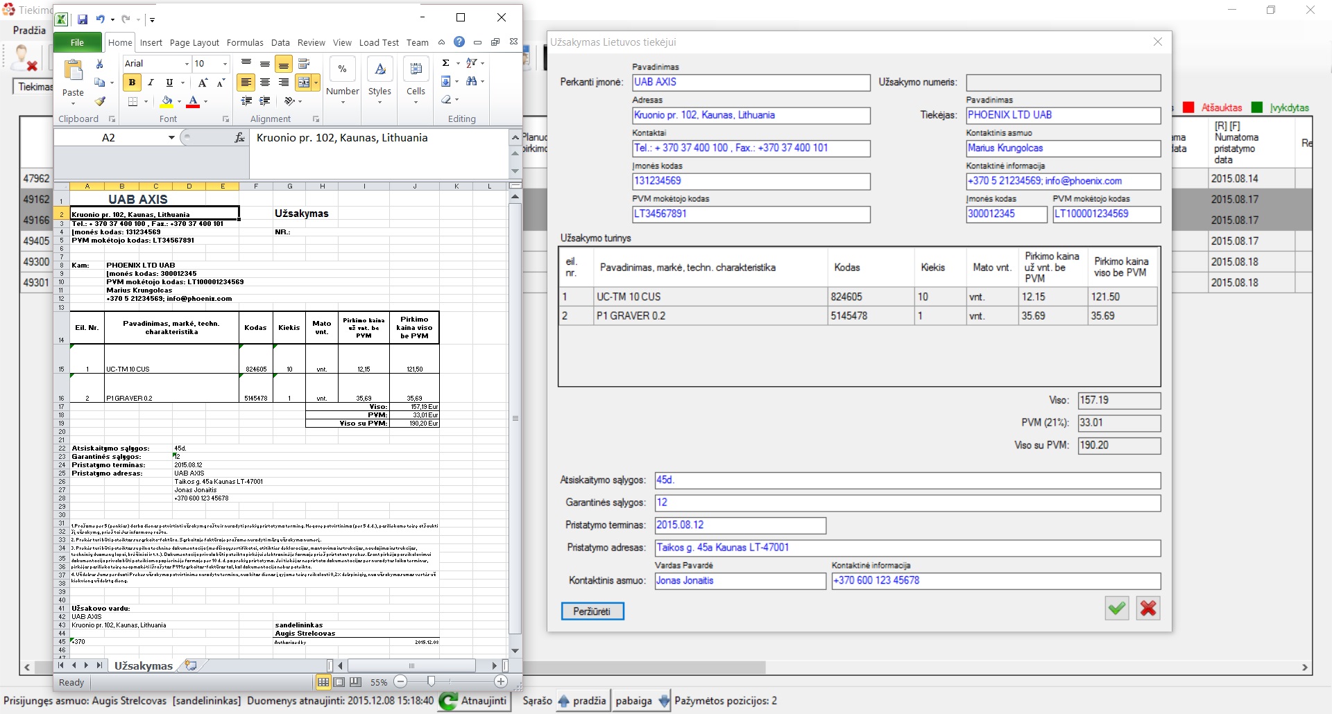Viewport: 1332px width, 714px height.
Task: Open fill color dropdown arrow
Action: [179, 102]
